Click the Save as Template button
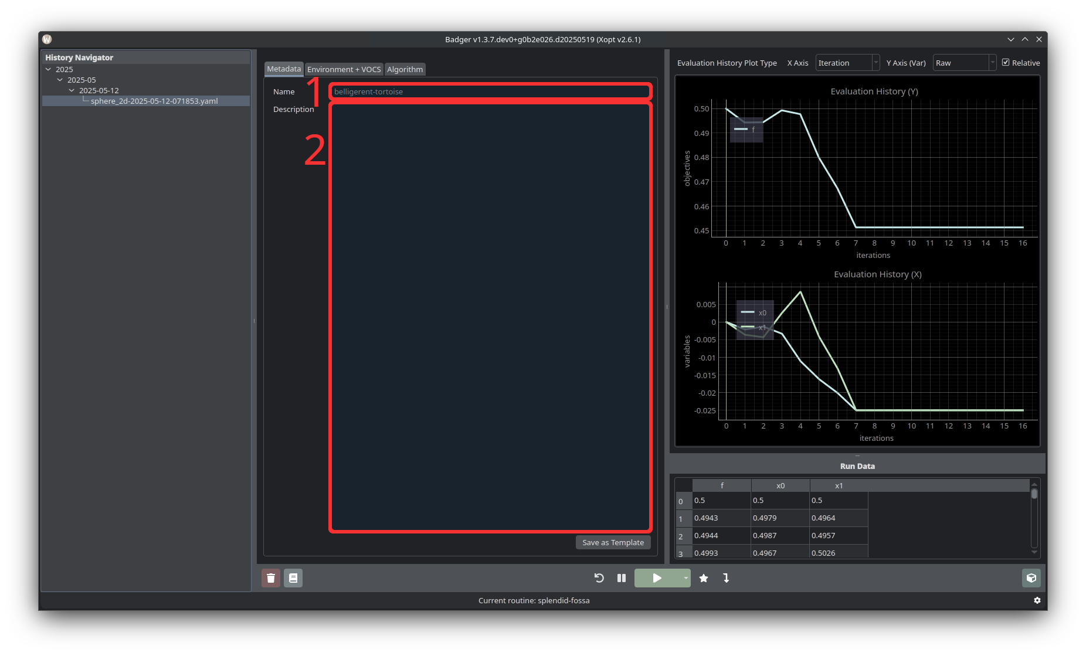 coord(613,542)
